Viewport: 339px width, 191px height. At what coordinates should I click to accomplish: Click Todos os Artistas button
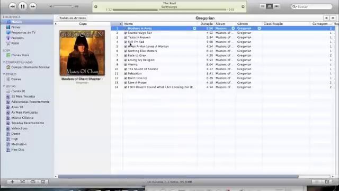tap(73, 18)
